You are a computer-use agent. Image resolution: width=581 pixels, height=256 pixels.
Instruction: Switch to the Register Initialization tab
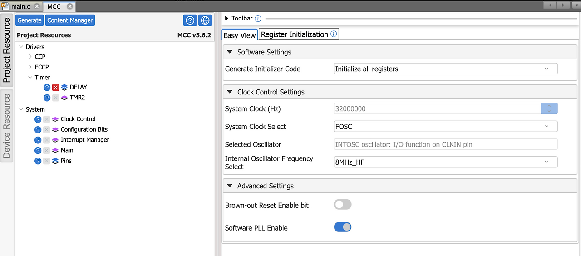[x=294, y=34]
